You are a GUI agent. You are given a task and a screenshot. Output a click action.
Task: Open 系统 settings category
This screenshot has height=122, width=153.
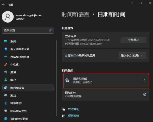pos(28,41)
